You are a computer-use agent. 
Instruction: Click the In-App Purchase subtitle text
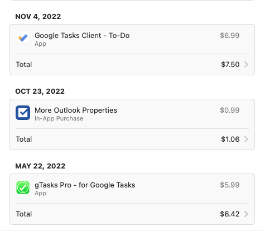59,118
